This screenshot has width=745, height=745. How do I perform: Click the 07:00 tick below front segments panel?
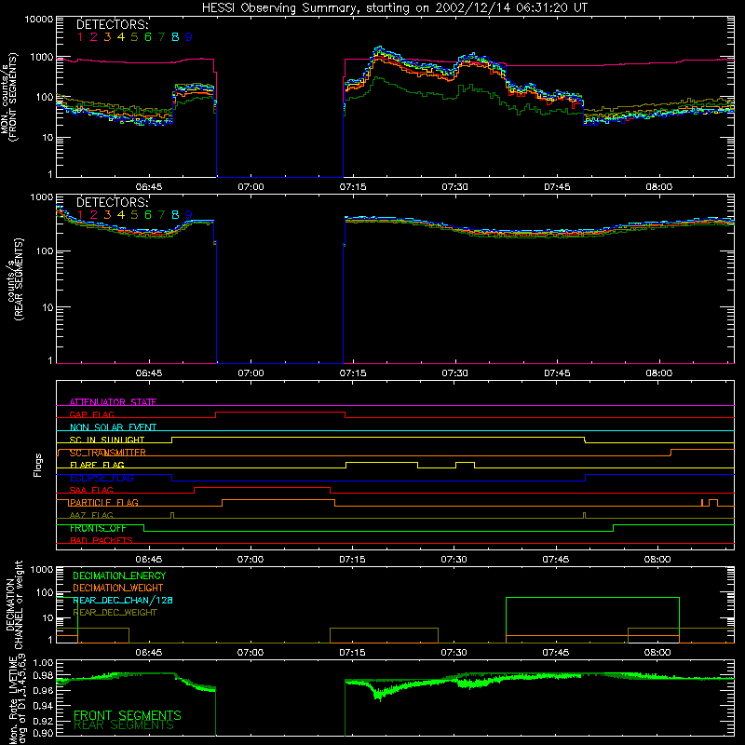[251, 187]
